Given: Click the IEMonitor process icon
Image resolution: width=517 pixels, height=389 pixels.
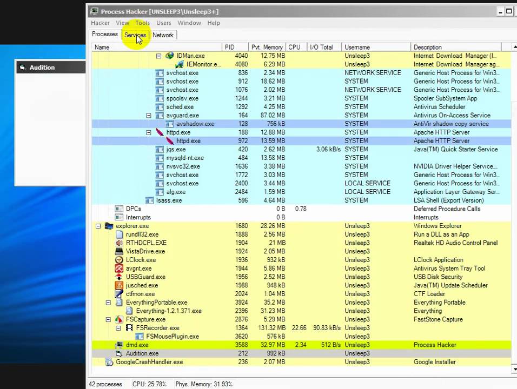Looking at the screenshot, I should coord(180,64).
